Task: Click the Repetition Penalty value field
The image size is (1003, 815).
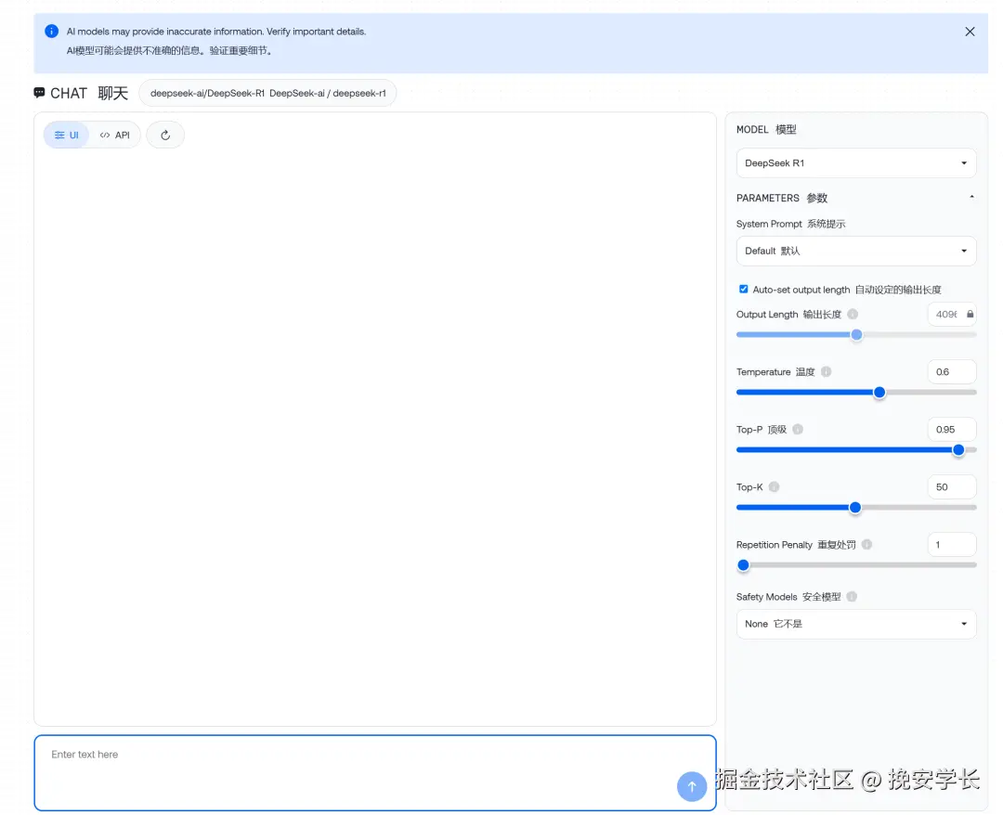Action: pyautogui.click(x=952, y=544)
